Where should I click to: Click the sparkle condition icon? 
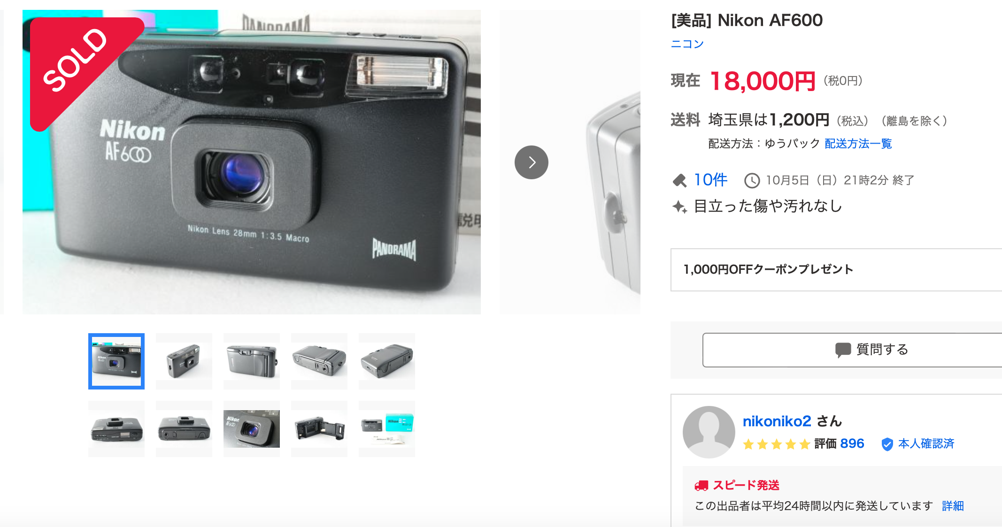tap(679, 206)
